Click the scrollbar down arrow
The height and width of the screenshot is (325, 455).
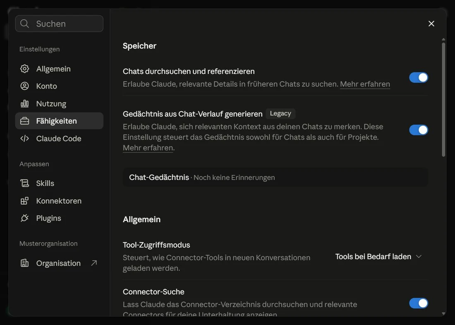coord(443,313)
